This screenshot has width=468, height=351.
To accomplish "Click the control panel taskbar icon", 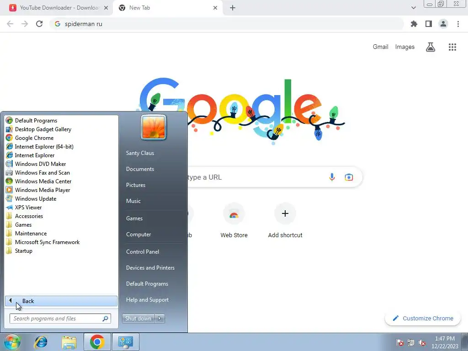I will [125, 342].
